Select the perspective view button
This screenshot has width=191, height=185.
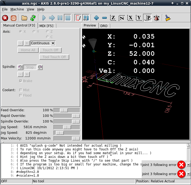(x=148, y=18)
